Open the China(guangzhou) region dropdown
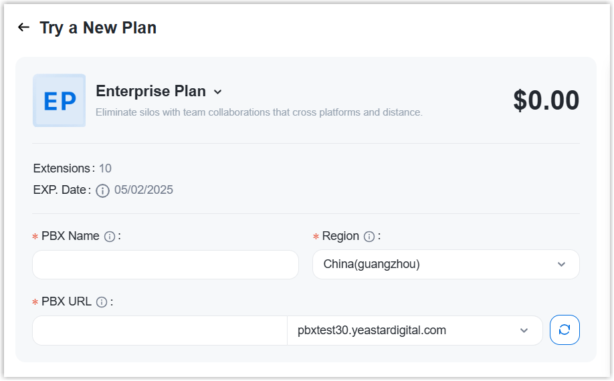This screenshot has width=614, height=381. (445, 265)
